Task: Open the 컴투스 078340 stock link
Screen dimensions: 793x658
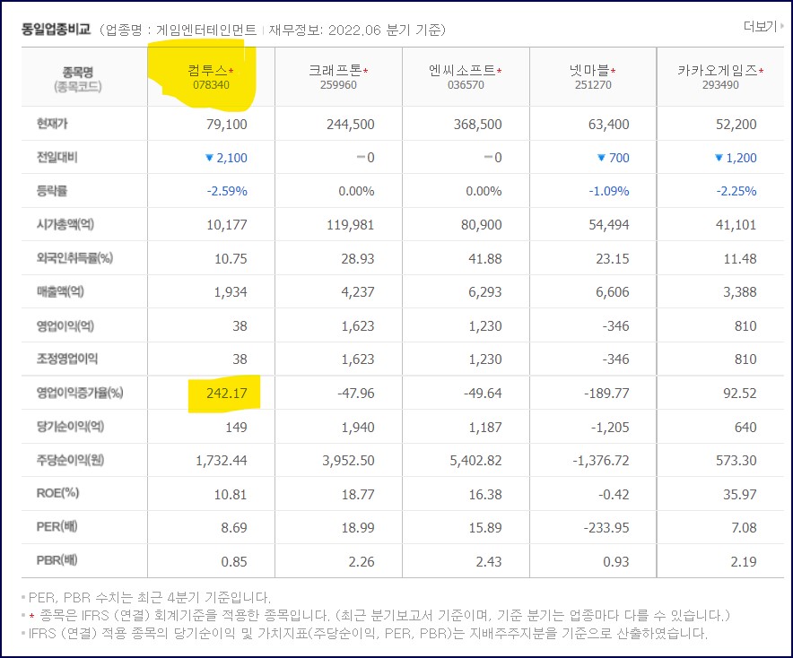Action: click(x=211, y=77)
